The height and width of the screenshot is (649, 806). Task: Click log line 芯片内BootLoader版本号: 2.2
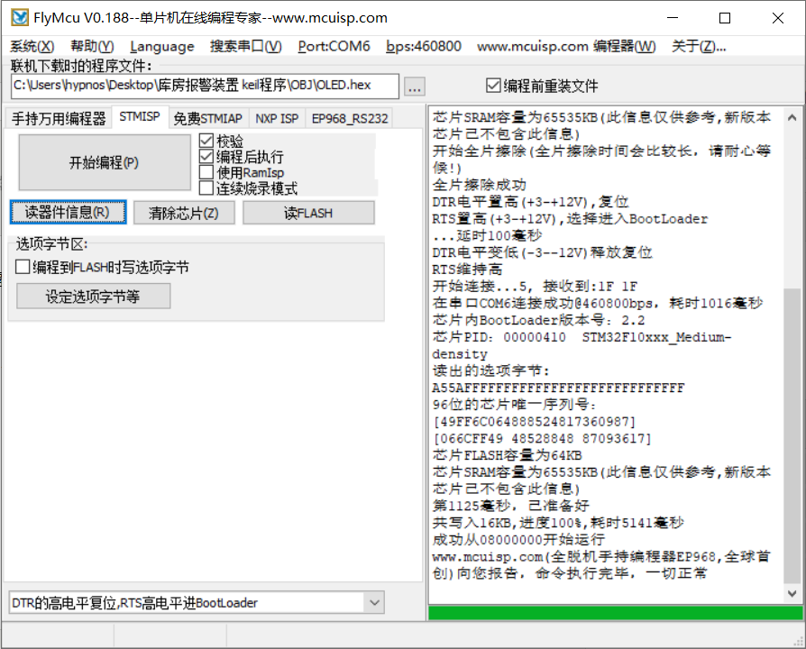click(x=538, y=320)
